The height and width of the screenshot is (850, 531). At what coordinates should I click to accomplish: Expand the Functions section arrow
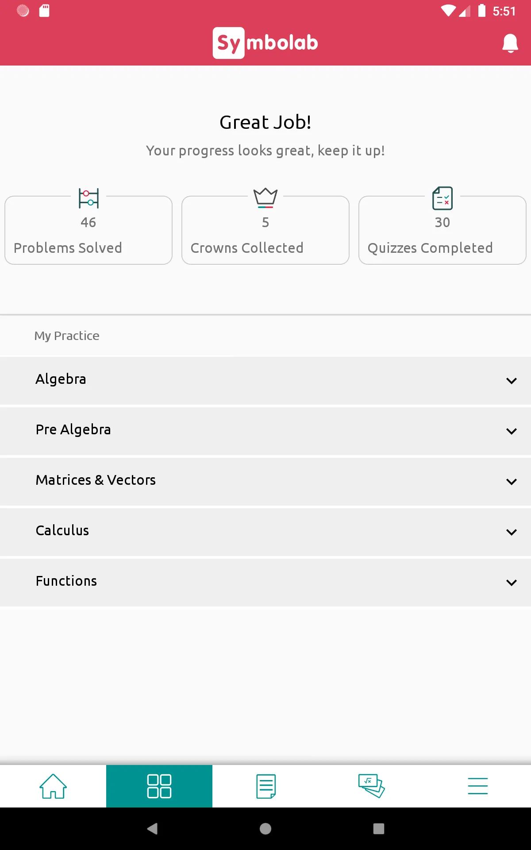[x=512, y=583]
